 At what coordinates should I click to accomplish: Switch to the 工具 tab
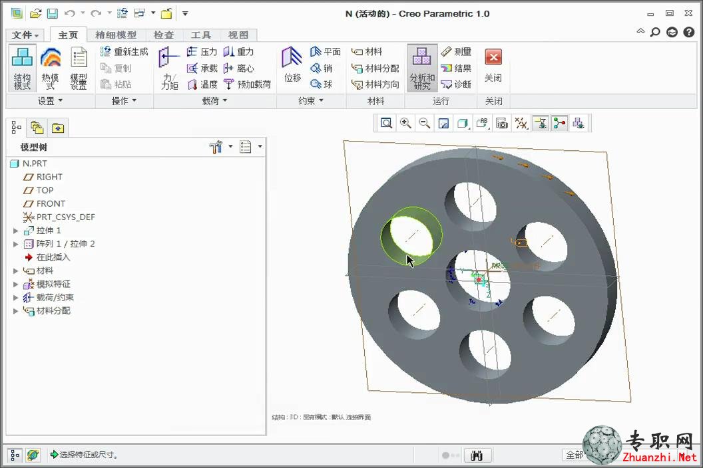click(x=200, y=35)
